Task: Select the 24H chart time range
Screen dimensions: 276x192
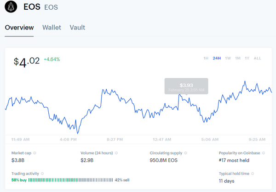Action: tap(217, 58)
